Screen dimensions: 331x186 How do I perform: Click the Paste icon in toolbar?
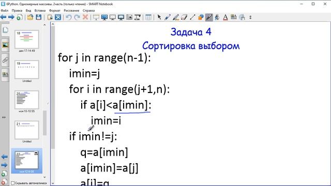(50, 17)
